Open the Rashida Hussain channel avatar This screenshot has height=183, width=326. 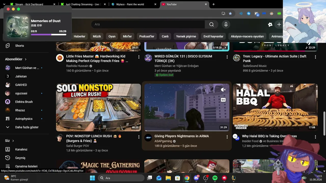[60, 58]
